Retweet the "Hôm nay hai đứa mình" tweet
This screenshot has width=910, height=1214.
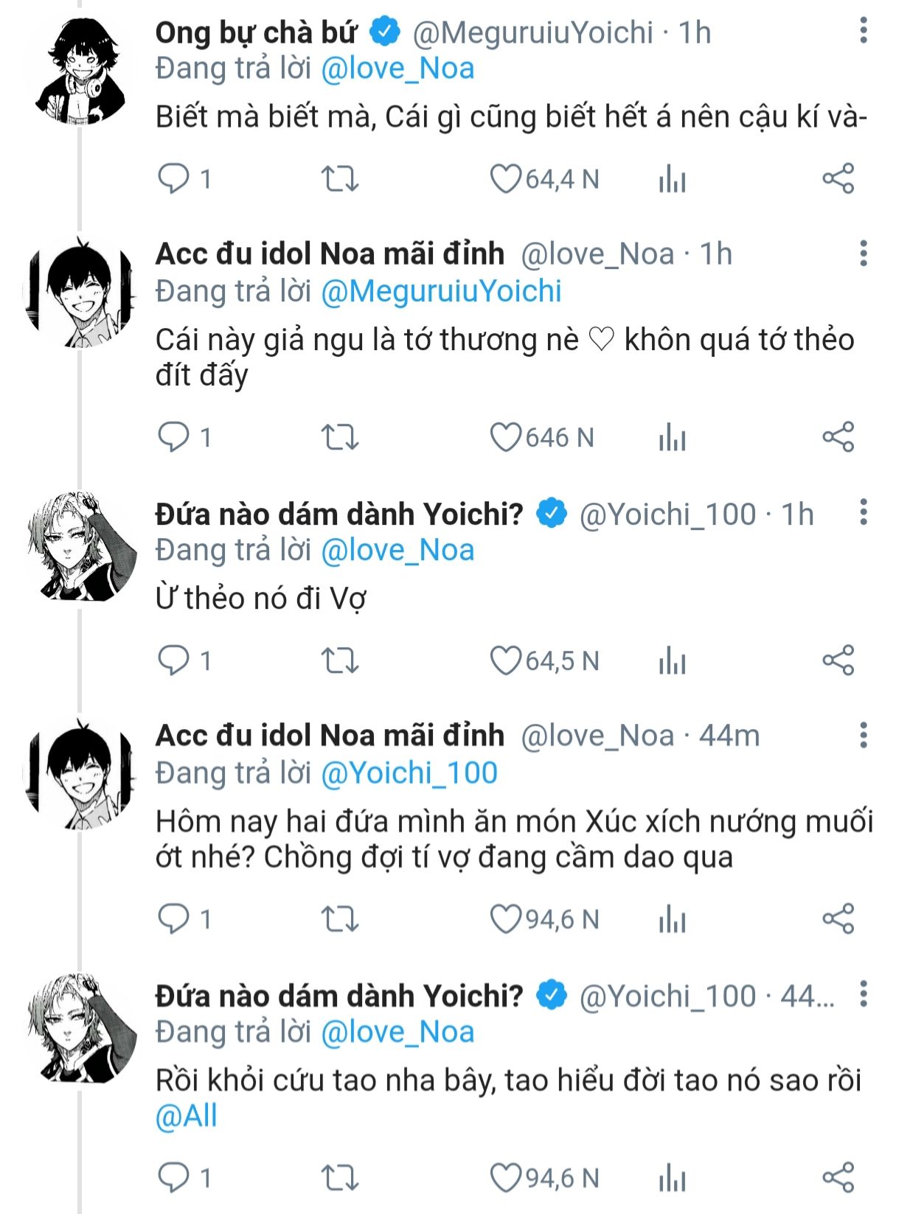tap(340, 920)
